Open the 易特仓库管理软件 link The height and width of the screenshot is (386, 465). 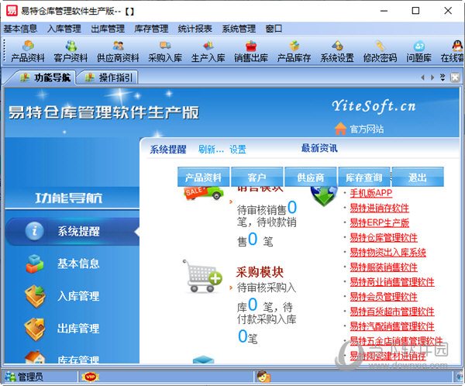pos(384,238)
